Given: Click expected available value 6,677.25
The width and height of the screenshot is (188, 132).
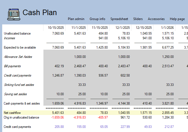Looking at the screenshot, I should point(168,47).
